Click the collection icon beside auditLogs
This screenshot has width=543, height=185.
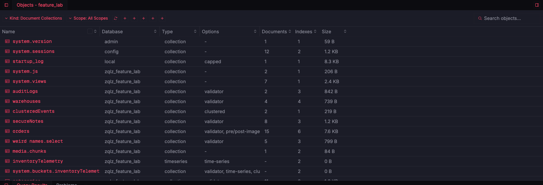[x=7, y=92]
